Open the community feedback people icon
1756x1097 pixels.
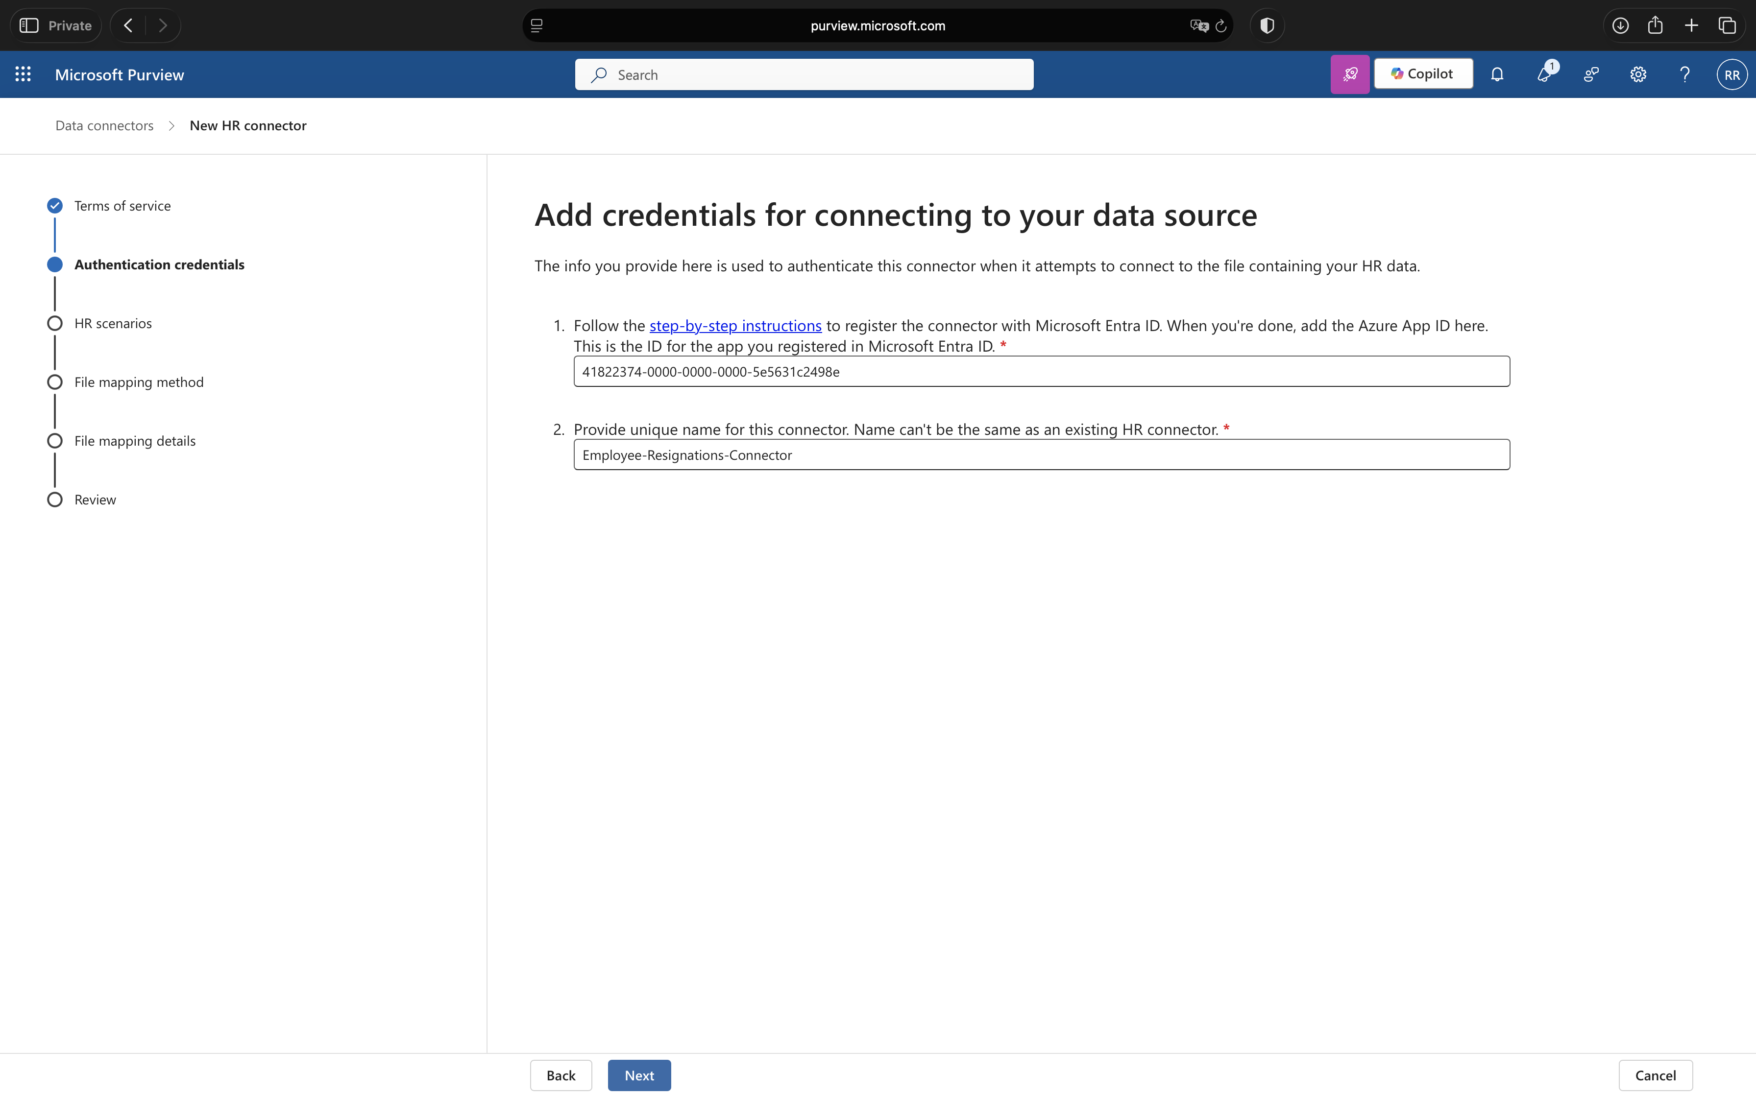point(1590,74)
